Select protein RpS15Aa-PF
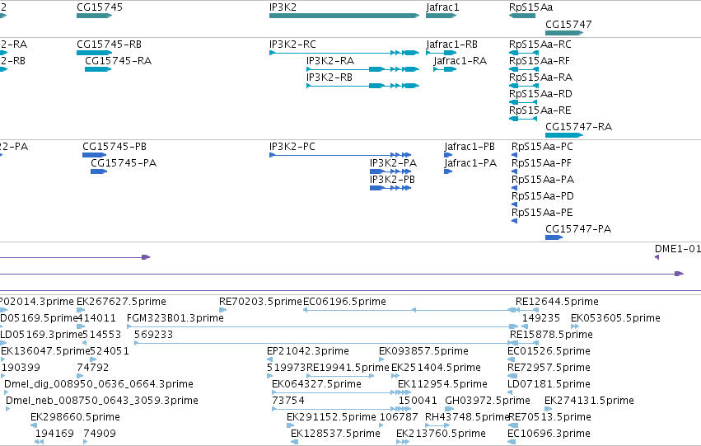 541,163
